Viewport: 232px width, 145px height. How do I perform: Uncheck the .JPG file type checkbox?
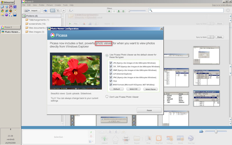(111, 63)
